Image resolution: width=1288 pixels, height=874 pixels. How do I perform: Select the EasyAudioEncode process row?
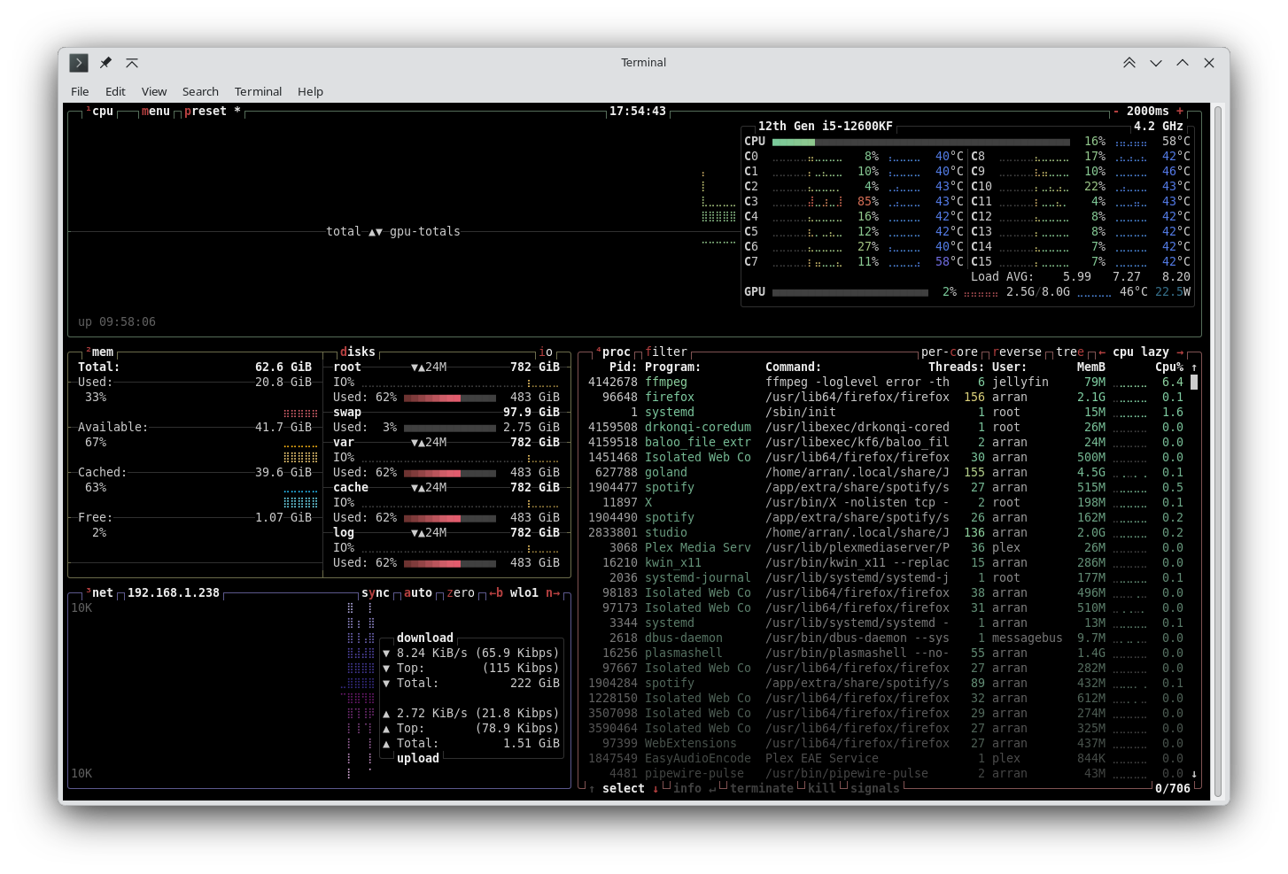point(886,759)
